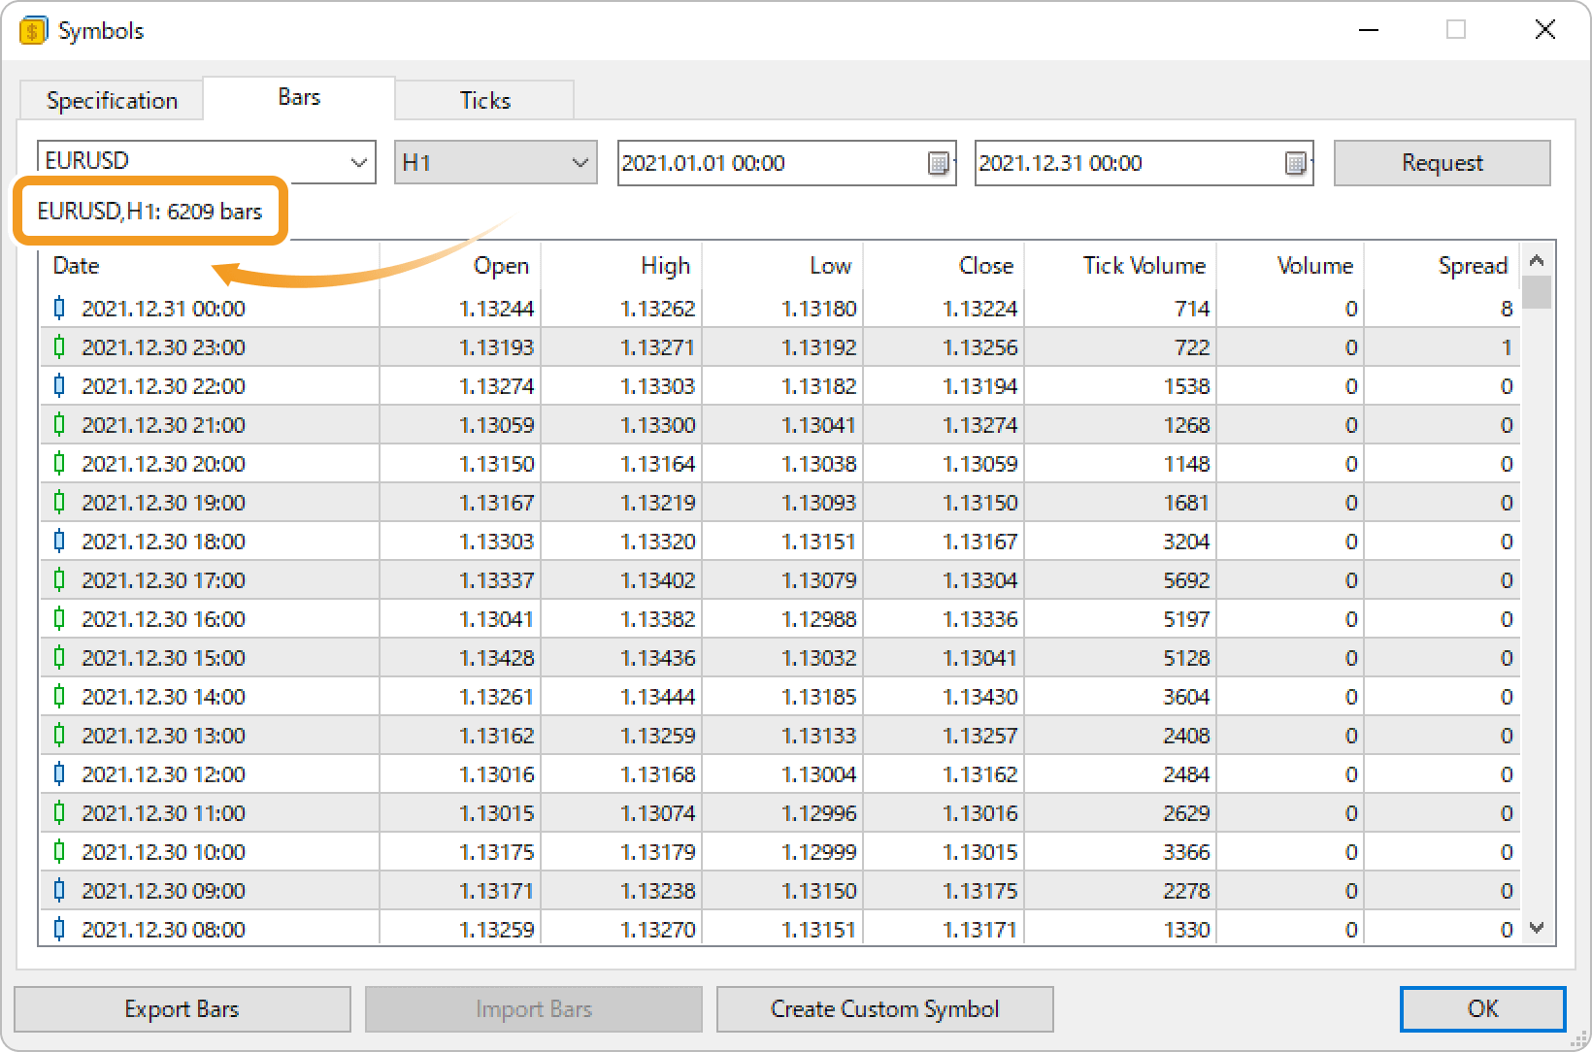
Task: Click candle icon for 2021.12.30 09:00
Action: [59, 891]
